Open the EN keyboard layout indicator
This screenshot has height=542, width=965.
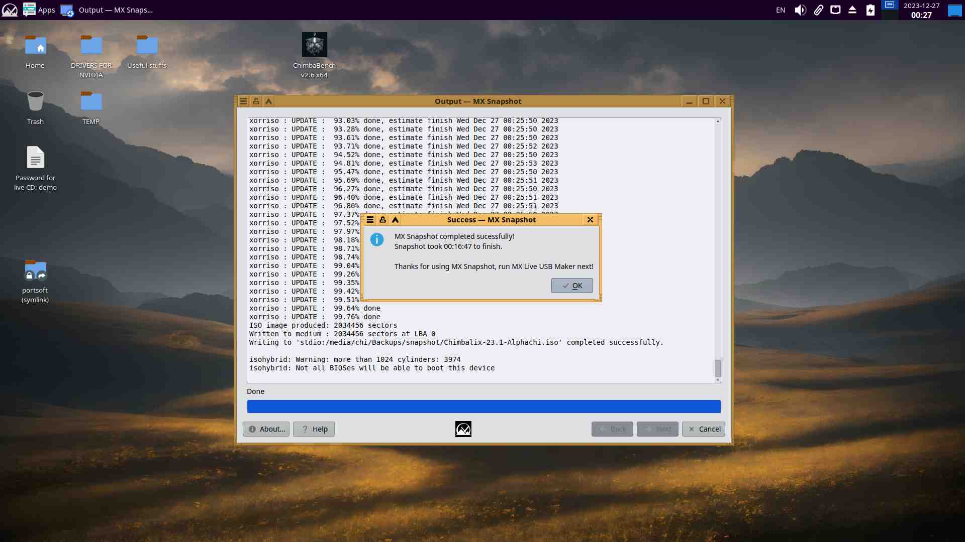(x=781, y=10)
